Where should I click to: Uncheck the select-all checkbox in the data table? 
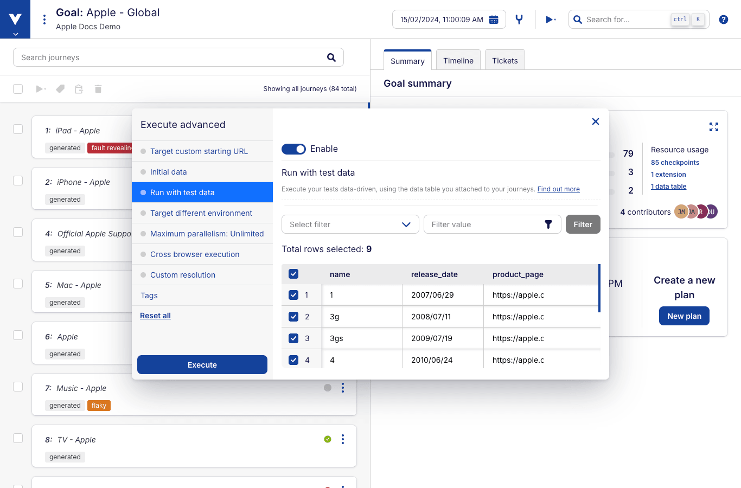pos(293,274)
